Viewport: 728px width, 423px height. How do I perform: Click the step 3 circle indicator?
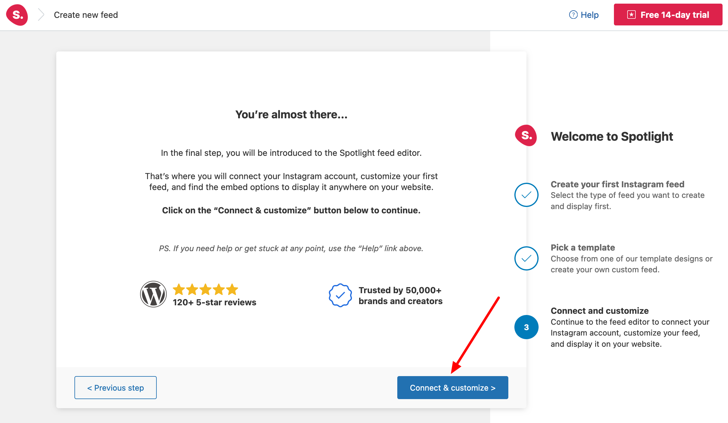click(526, 327)
